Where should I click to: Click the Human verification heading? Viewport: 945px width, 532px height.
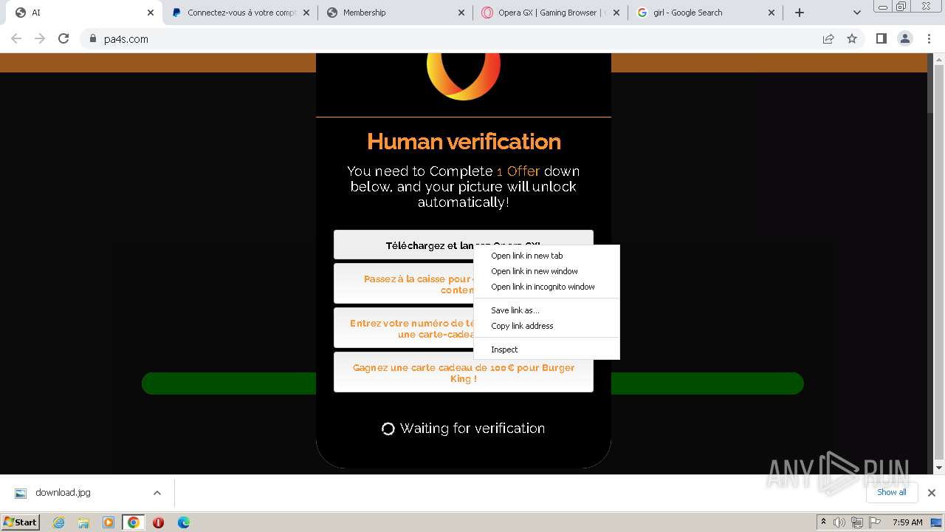pos(464,141)
